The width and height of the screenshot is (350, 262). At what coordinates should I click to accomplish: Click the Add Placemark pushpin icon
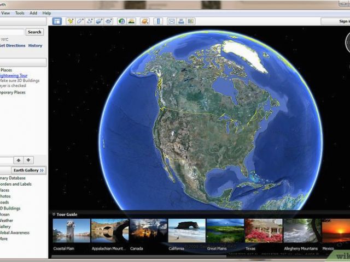(x=71, y=21)
